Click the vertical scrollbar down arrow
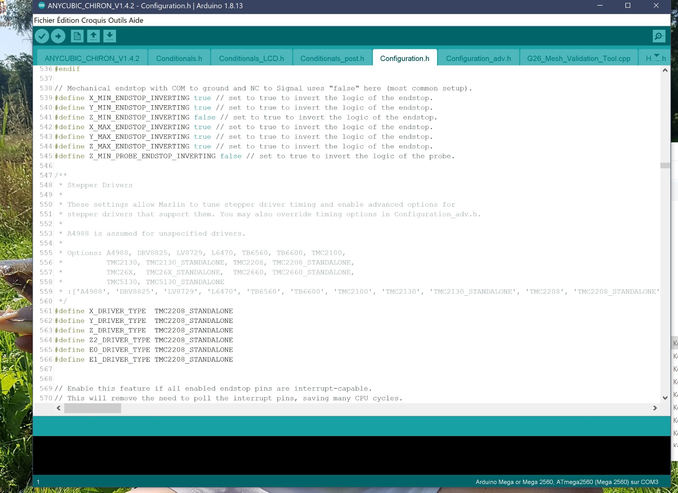Viewport: 678px width, 493px height. (665, 398)
